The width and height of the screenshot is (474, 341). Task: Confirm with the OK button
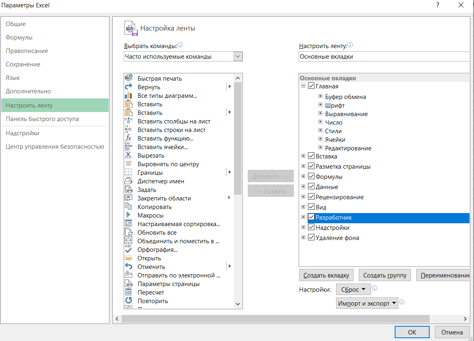(x=412, y=332)
